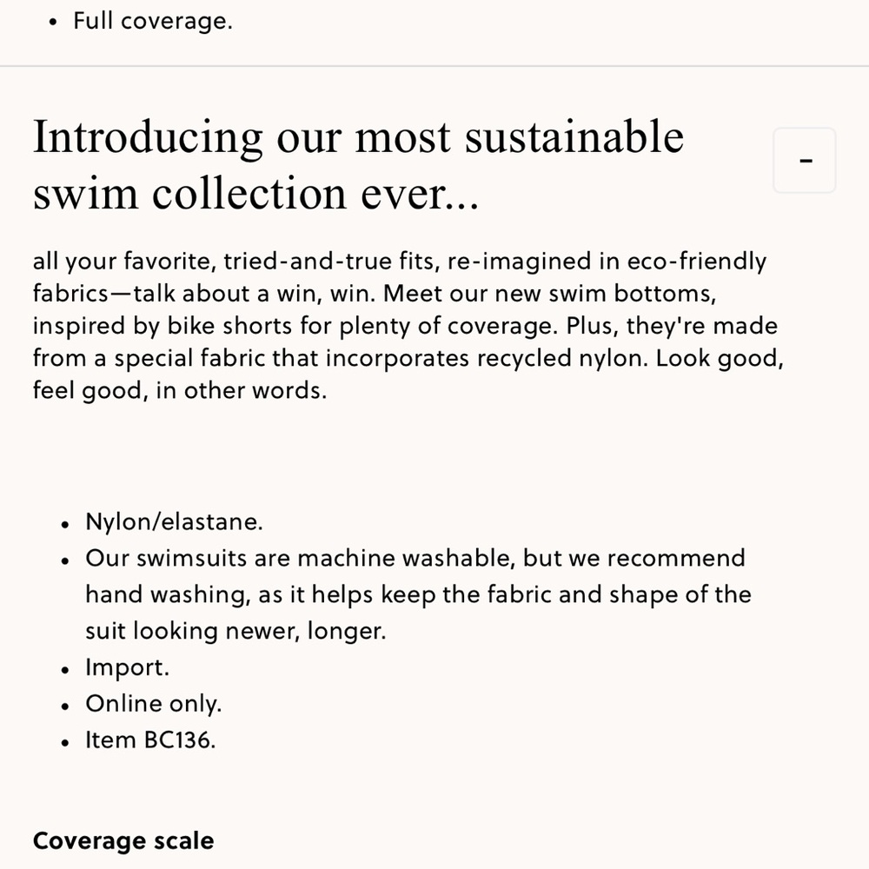Click the 'swim collection ever...' heading line
This screenshot has height=869, width=869.
(255, 193)
